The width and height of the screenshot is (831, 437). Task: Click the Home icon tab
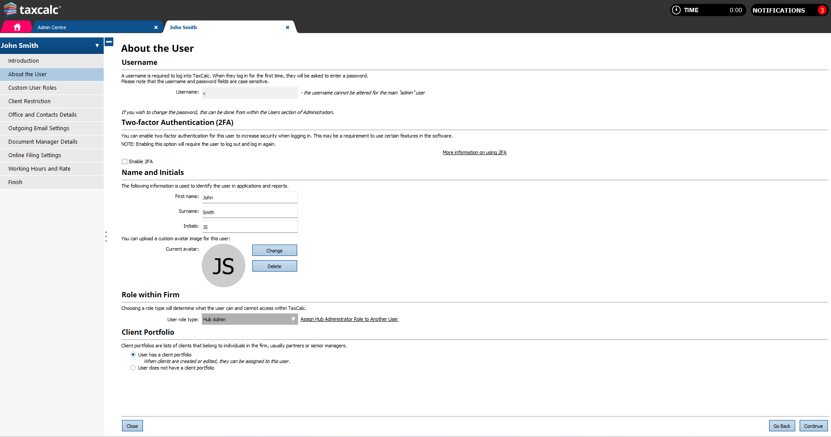17,27
